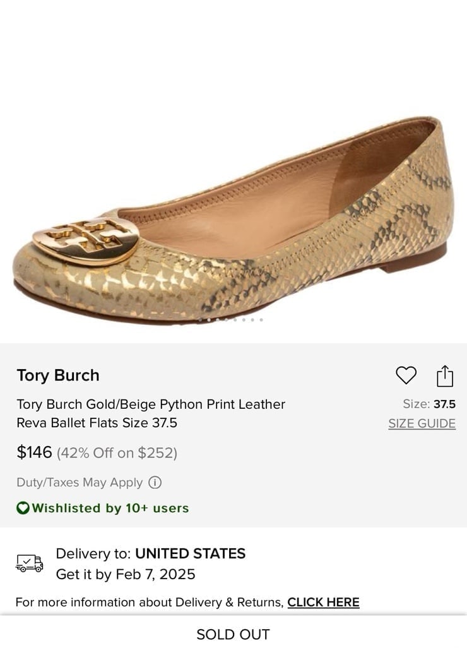
Task: Open the Duty/Taxes info circle icon
Action: point(155,482)
